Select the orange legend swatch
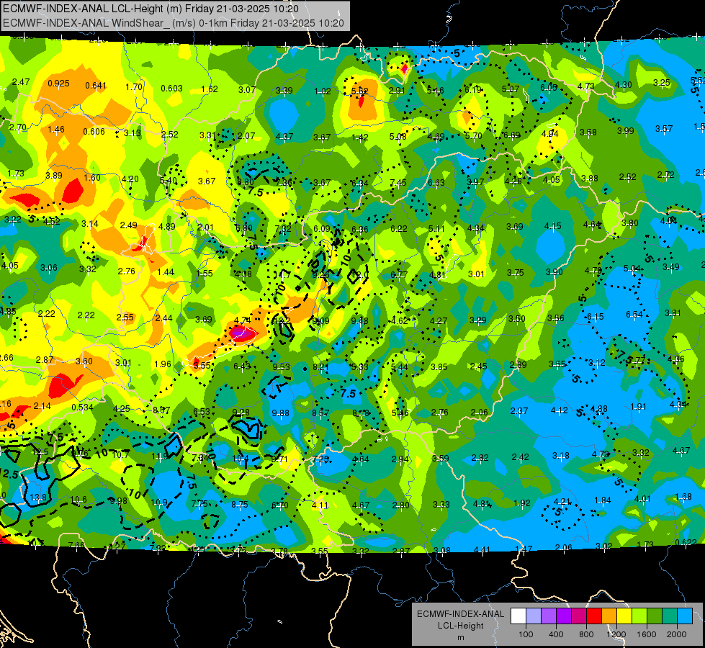Screen dimensions: 705x648 tap(610, 616)
